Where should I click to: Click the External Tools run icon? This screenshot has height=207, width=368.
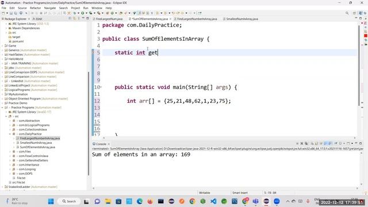[98, 13]
